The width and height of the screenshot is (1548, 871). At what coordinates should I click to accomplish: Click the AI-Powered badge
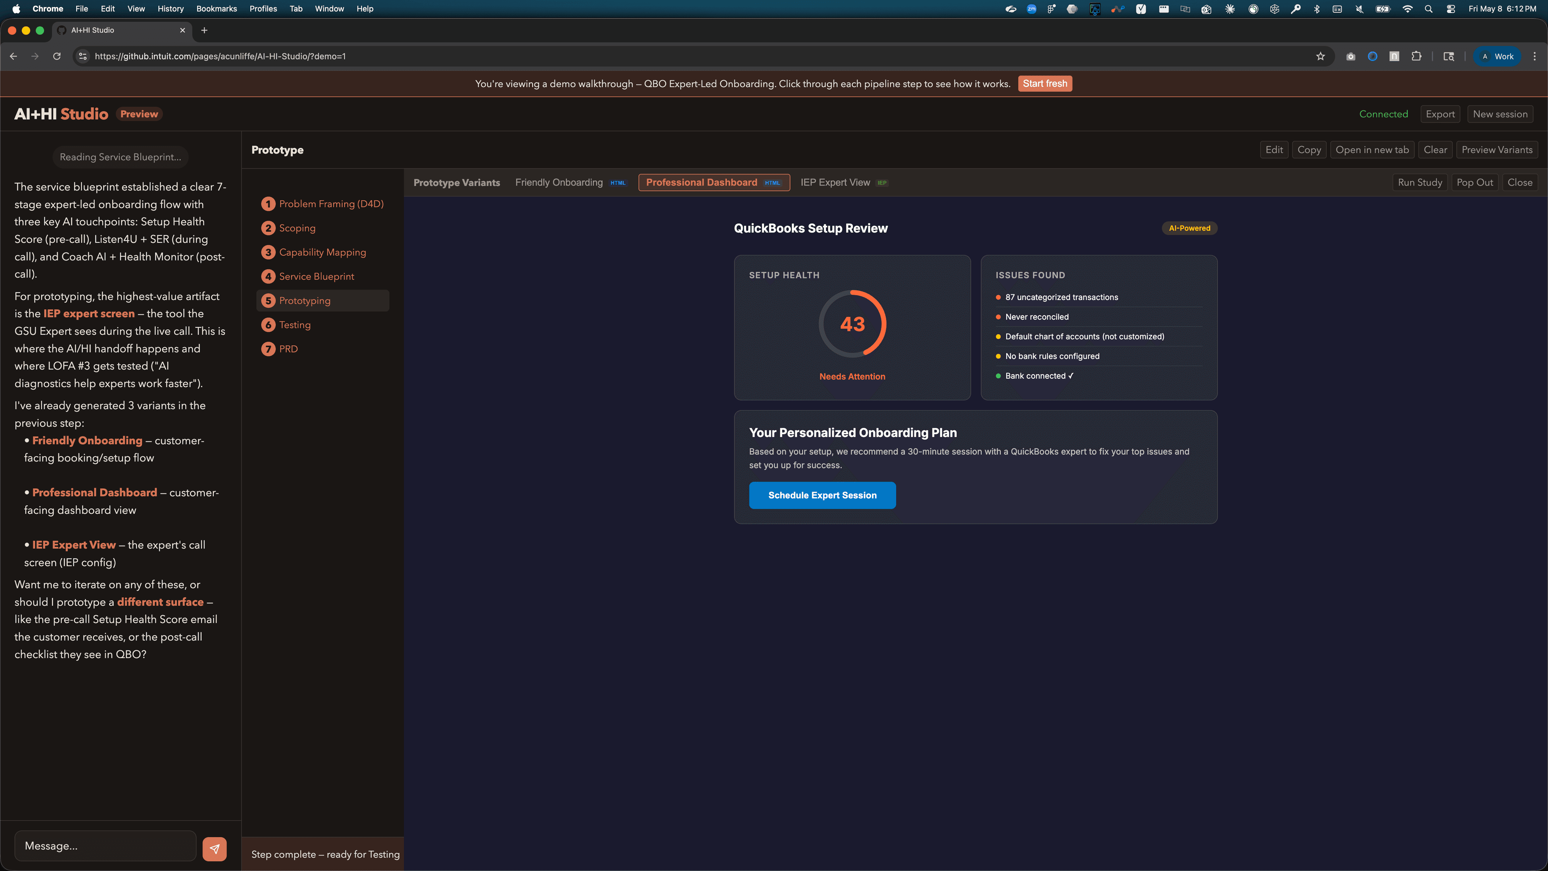coord(1189,228)
